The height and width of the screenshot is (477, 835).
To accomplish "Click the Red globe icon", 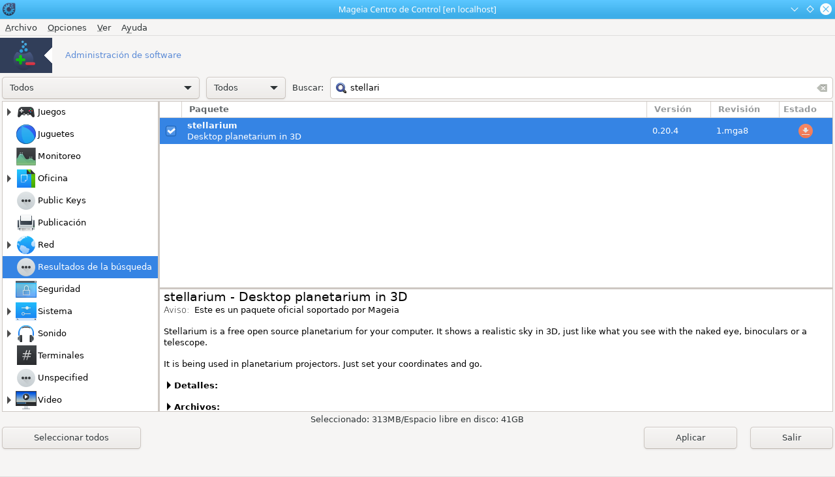I will point(26,245).
